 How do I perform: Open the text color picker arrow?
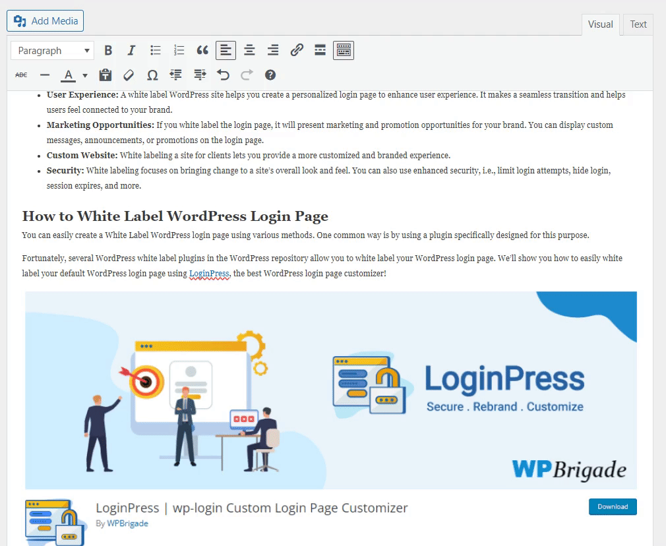tap(85, 76)
